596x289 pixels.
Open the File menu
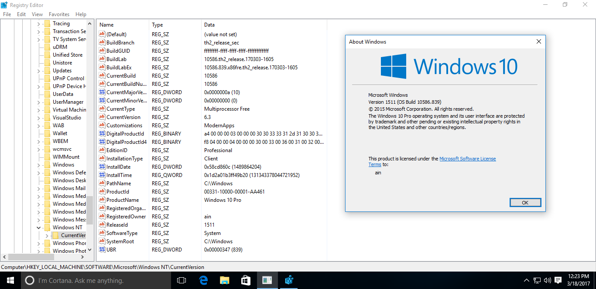[x=7, y=14]
